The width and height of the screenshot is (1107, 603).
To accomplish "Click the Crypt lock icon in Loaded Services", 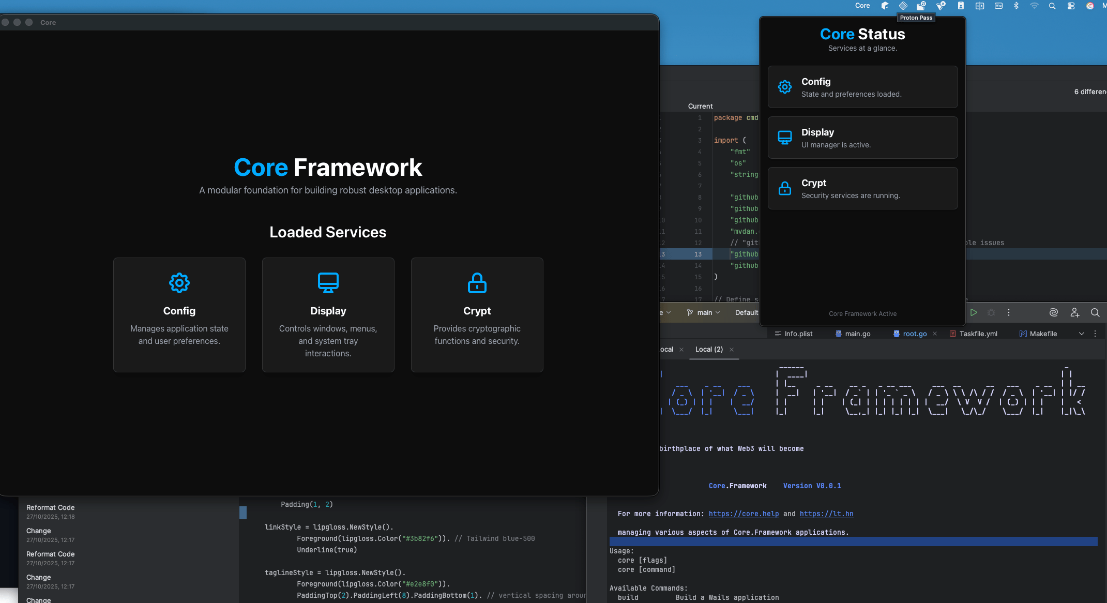I will tap(477, 283).
